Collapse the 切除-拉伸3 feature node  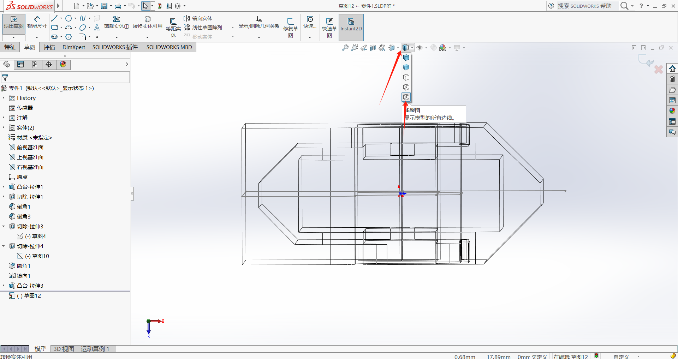(x=4, y=226)
